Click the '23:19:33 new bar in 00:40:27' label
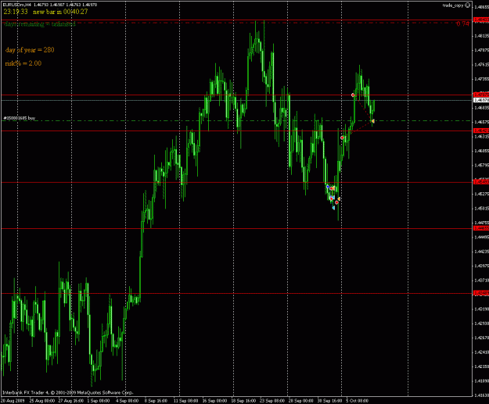489x404 pixels. [x=46, y=12]
